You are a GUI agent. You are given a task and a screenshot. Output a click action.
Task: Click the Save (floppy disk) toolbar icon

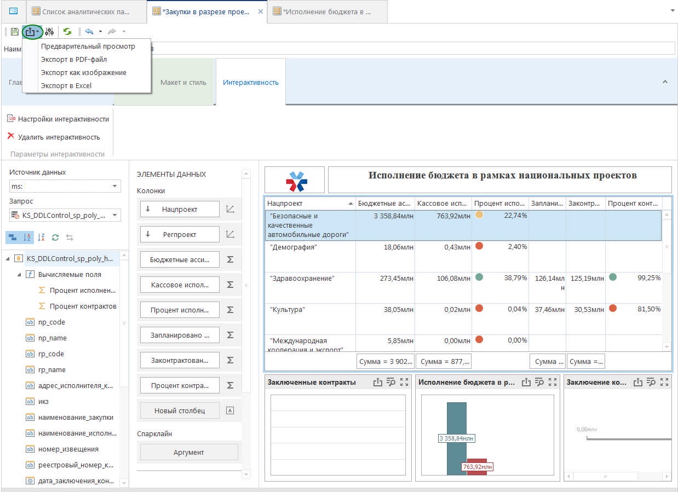coord(15,32)
